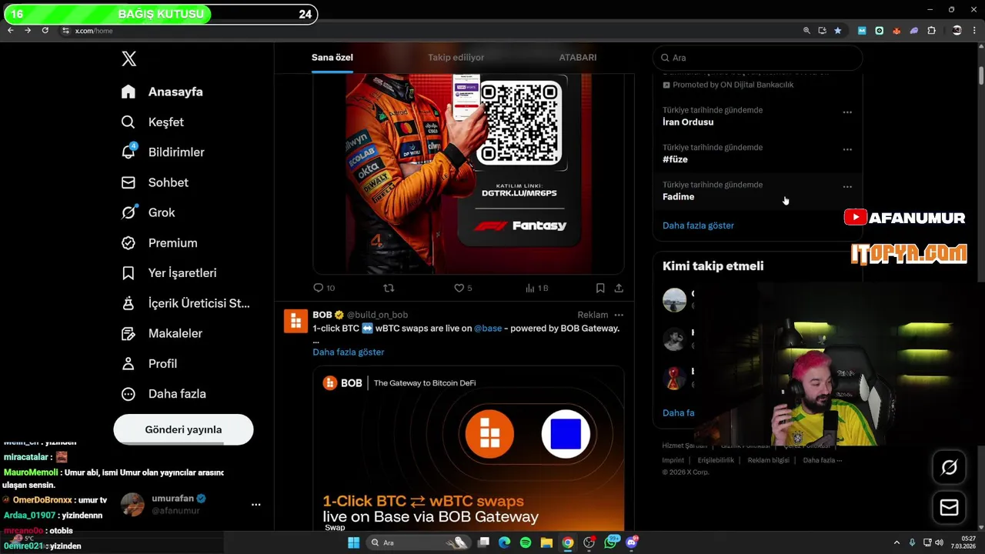Screen dimensions: 985x554
Task: Share the Fantasy post
Action: pos(619,288)
